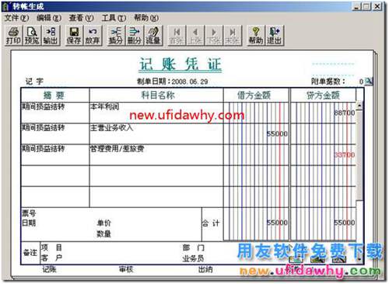
Task: Click the 附单据数 value field showing 0
Action: point(361,82)
